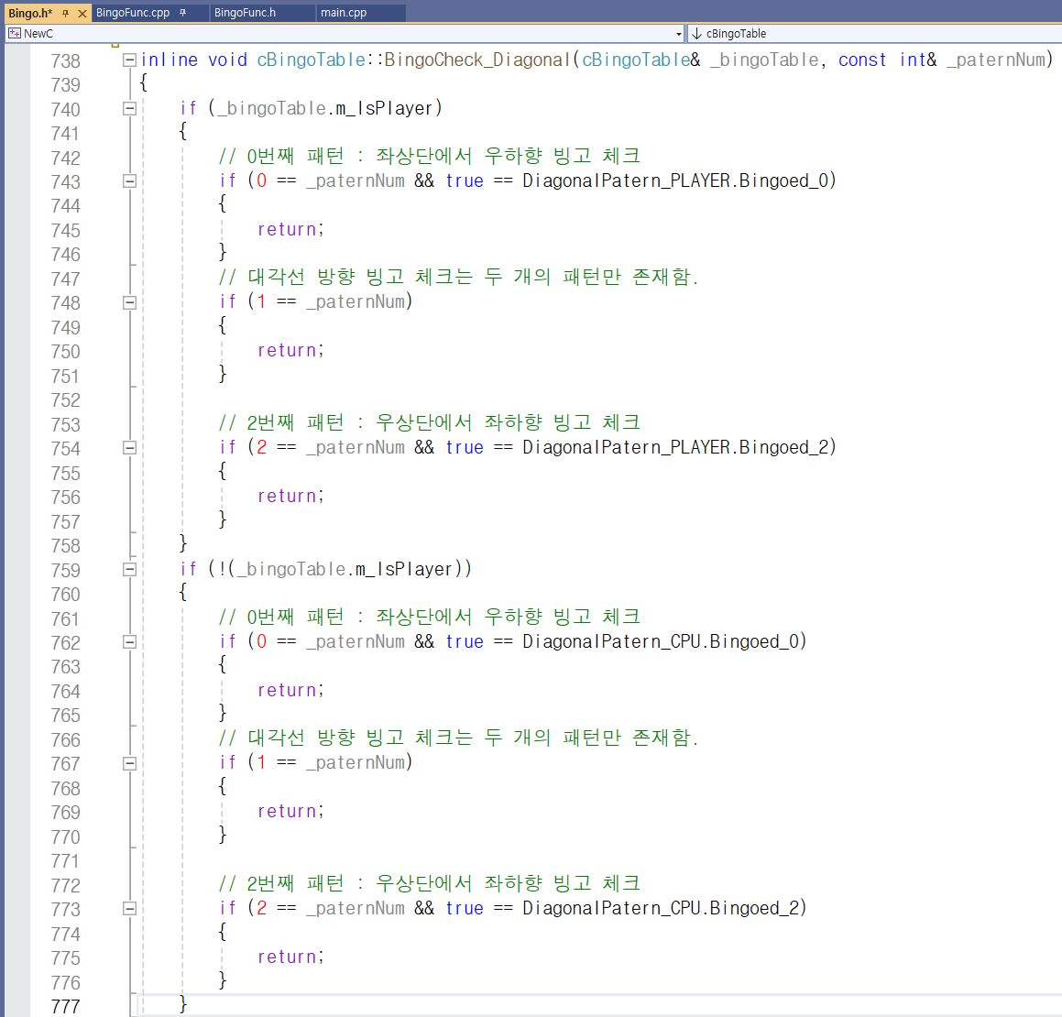Viewport: 1062px width, 1017px height.
Task: Click the 대각선 방향 comment on line 766
Action: [x=458, y=738]
